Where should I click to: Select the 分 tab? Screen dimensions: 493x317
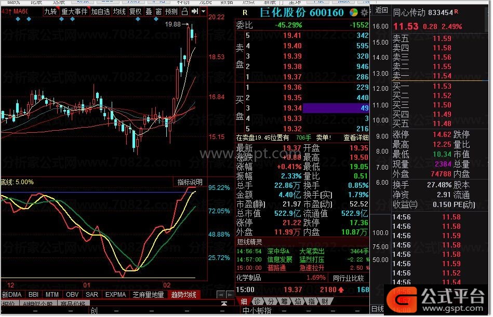point(271,301)
